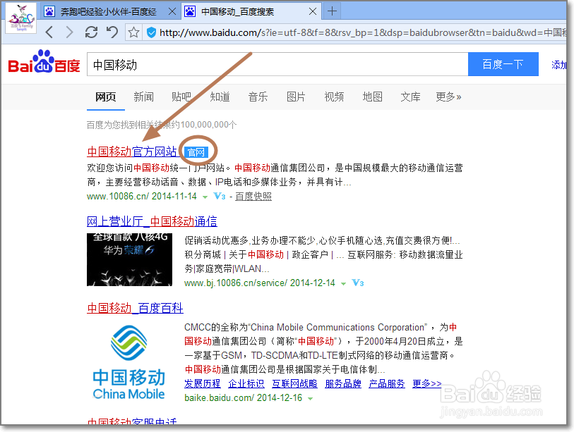Click the V3 badge on www.10086.cn result

pos(220,196)
